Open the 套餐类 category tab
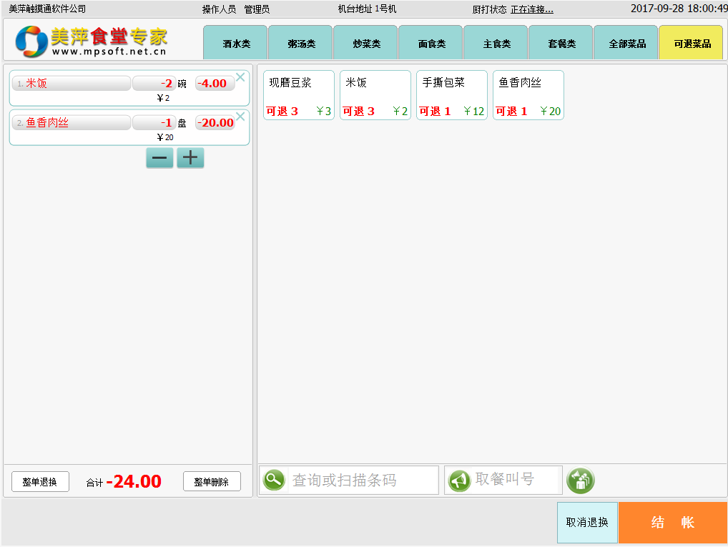The width and height of the screenshot is (728, 547). (561, 44)
